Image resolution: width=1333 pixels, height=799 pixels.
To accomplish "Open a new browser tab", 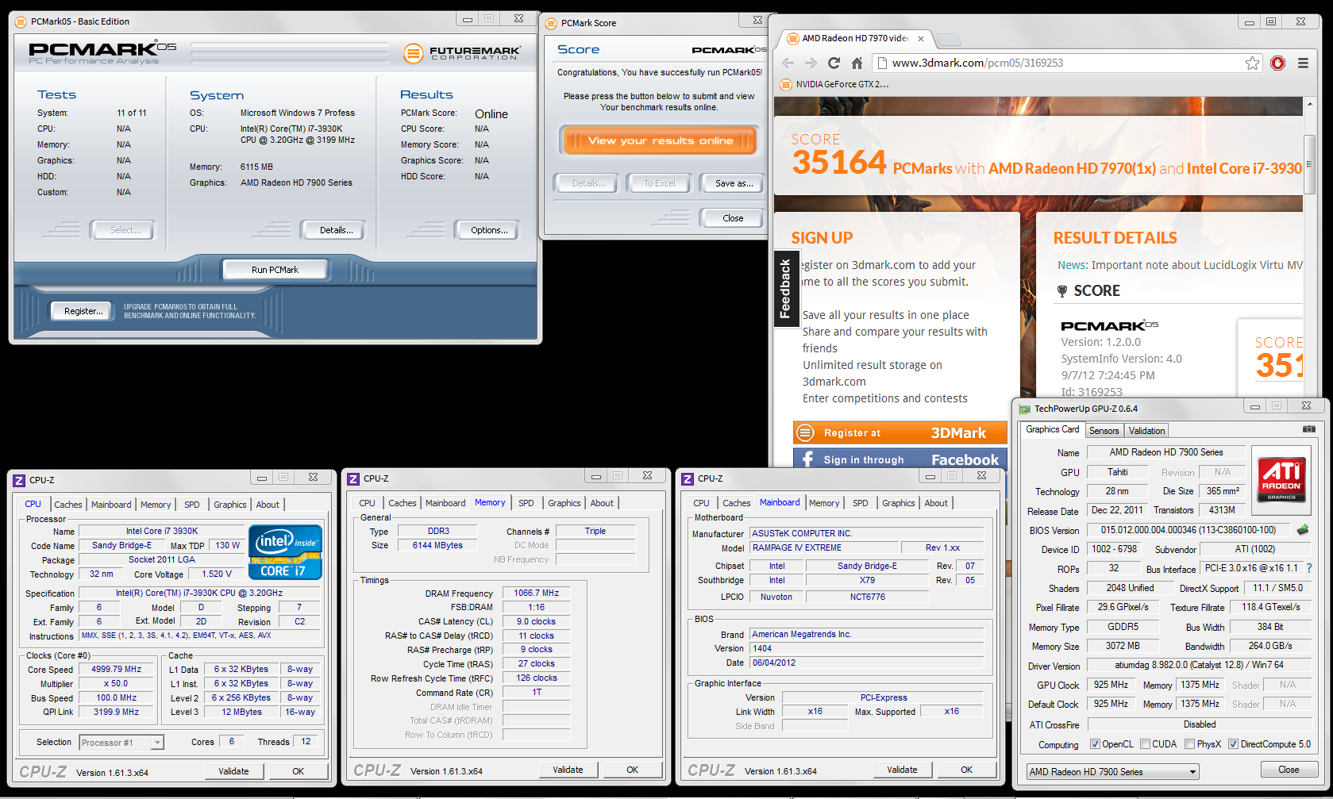I will pyautogui.click(x=948, y=39).
